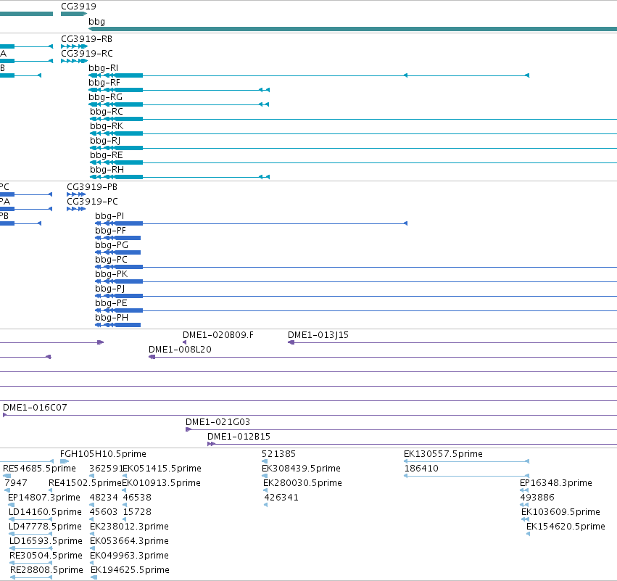The image size is (617, 581).
Task: Select the bbg-RC transcript
Action: [353, 119]
